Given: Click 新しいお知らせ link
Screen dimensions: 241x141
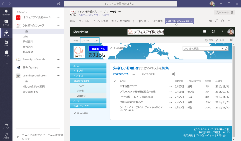Looking at the screenshot, I should (x=128, y=68).
